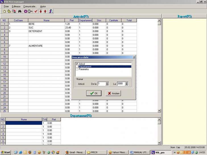The width and height of the screenshot is (207, 155).
Task: Switch to the PPECR folder taskbar button
Action: tap(96, 152)
